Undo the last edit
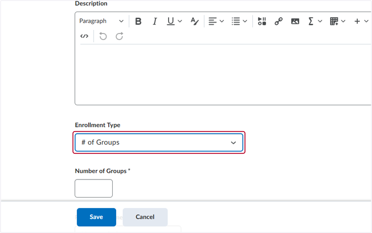 (103, 36)
